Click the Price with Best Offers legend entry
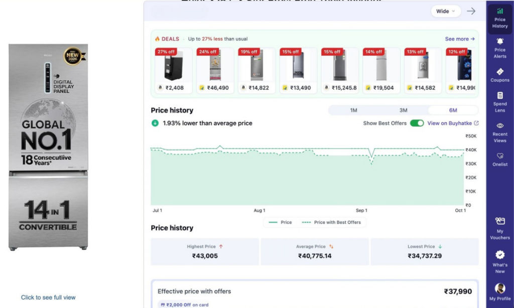Image resolution: width=514 pixels, height=308 pixels. pyautogui.click(x=331, y=222)
